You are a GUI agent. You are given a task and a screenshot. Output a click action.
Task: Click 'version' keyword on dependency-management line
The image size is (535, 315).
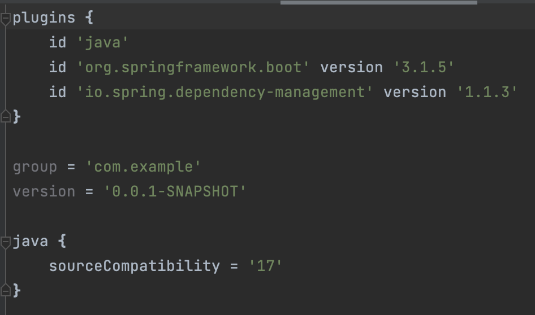pyautogui.click(x=415, y=92)
